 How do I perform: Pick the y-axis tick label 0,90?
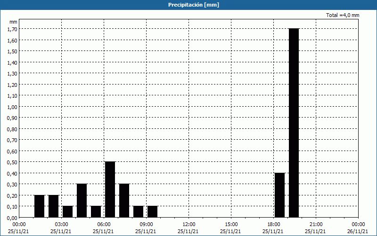coord(13,118)
